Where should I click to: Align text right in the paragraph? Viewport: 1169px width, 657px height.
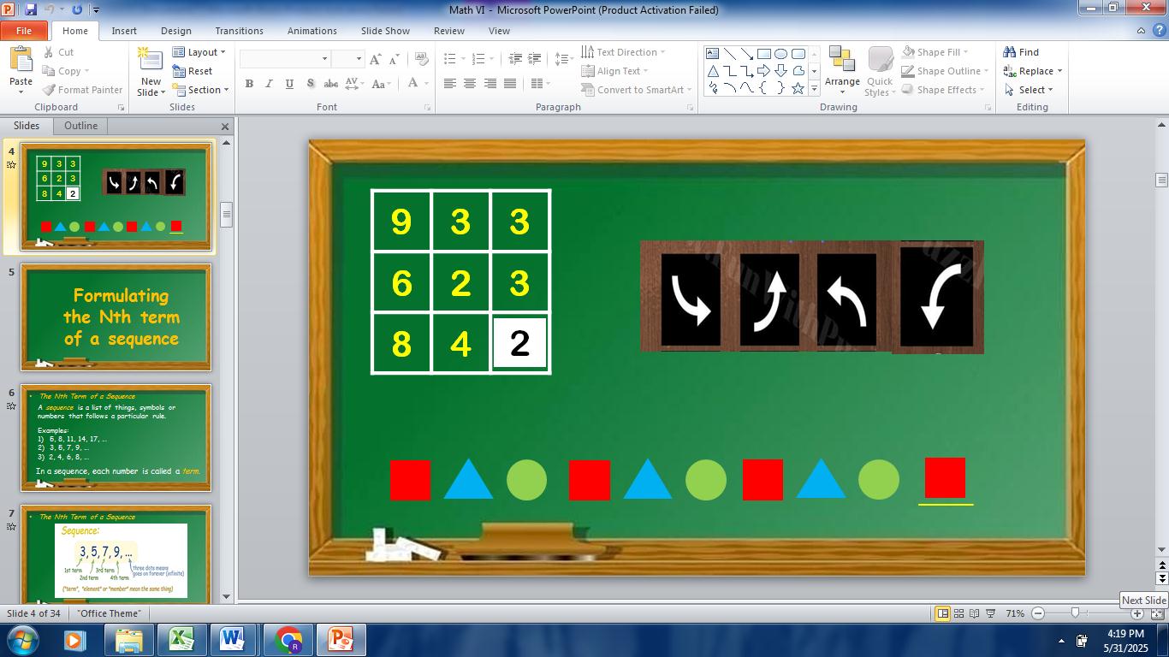point(490,83)
